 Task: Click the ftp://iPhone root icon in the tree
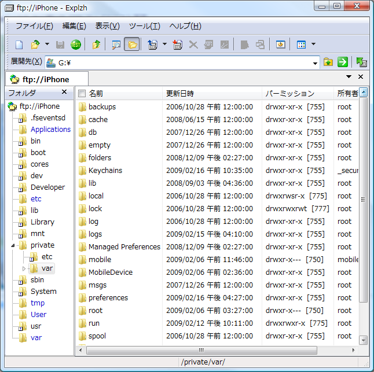tap(12, 106)
